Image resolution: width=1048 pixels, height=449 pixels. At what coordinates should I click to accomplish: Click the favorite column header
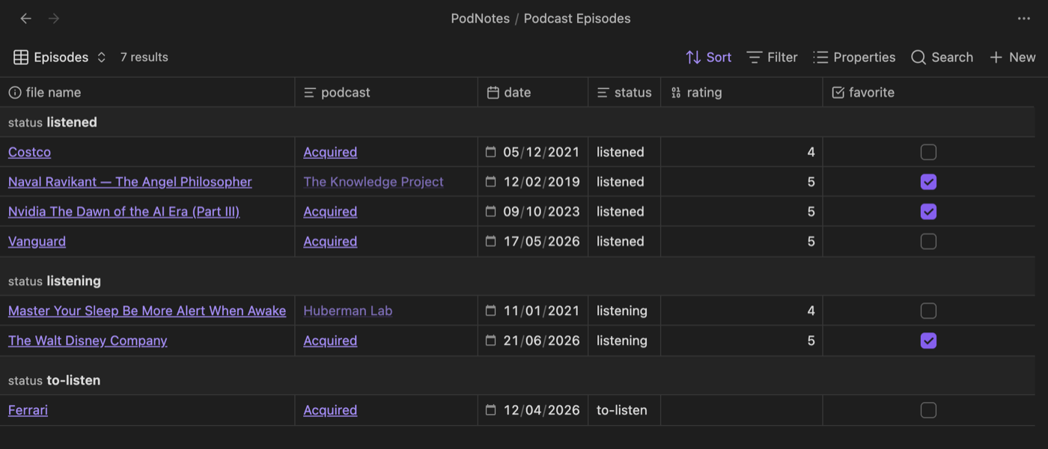(x=928, y=92)
